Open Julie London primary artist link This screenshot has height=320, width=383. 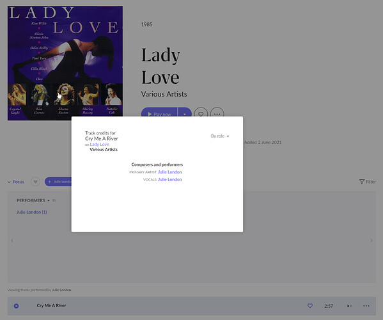click(170, 172)
